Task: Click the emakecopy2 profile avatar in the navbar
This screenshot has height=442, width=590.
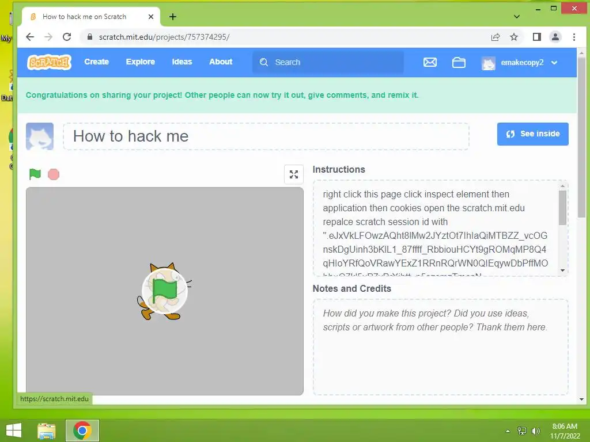Action: pos(489,63)
